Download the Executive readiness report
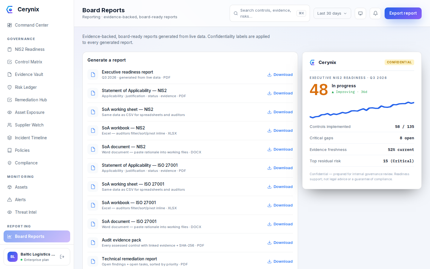The width and height of the screenshot is (430, 269). [x=280, y=75]
